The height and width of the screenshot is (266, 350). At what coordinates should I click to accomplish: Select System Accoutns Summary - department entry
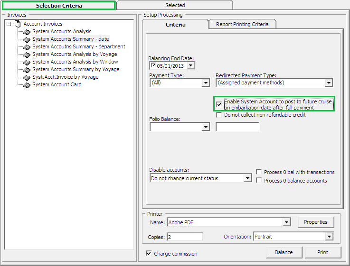[x=79, y=46]
